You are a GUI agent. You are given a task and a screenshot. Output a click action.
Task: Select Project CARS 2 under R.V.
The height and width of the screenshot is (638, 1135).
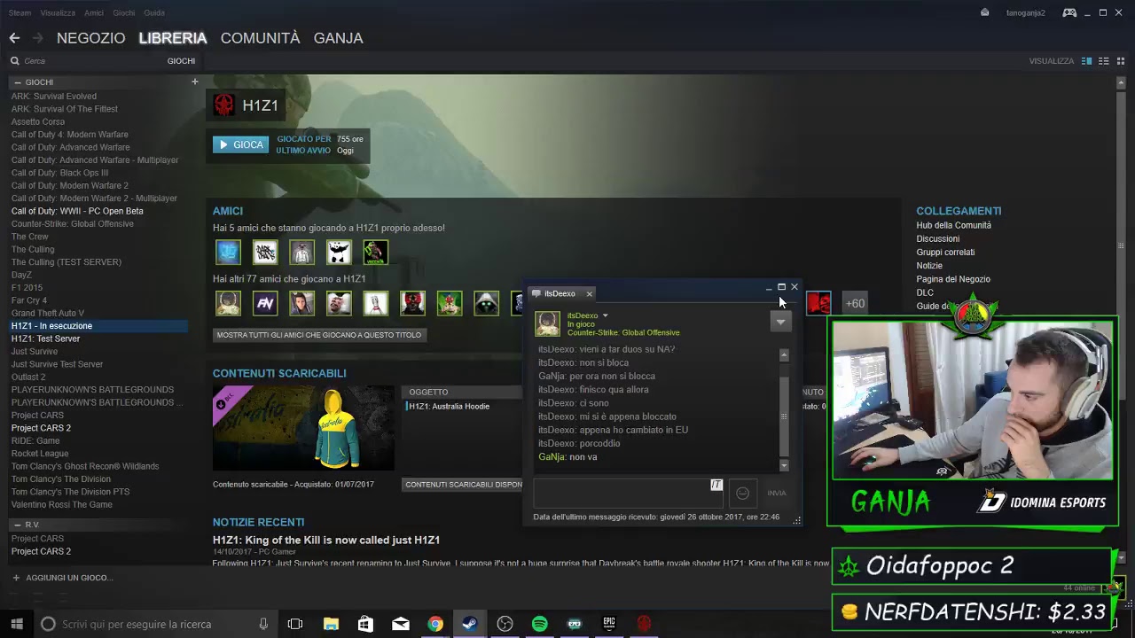[x=41, y=551]
